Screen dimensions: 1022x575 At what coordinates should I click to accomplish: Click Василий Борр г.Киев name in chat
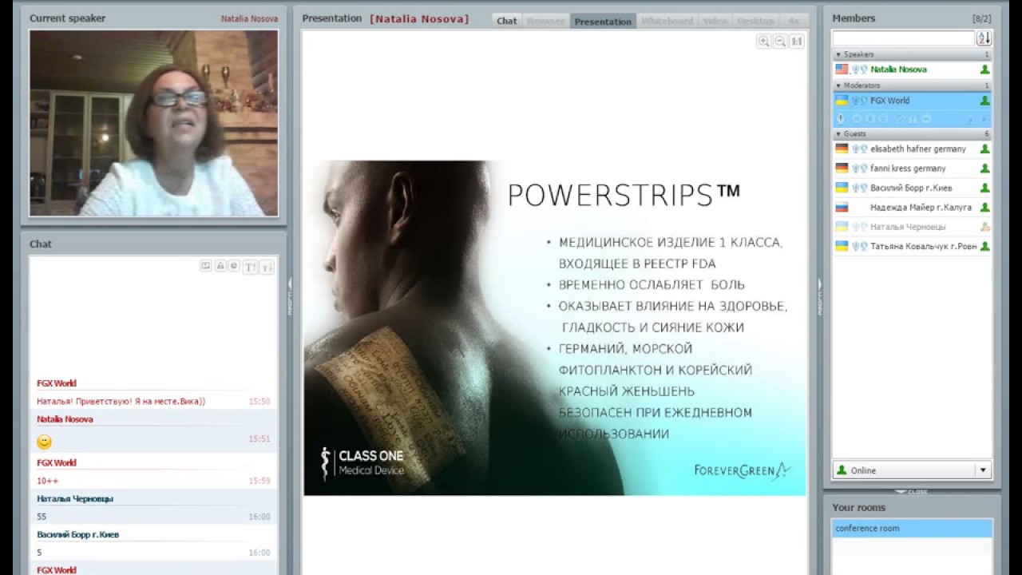pos(77,535)
